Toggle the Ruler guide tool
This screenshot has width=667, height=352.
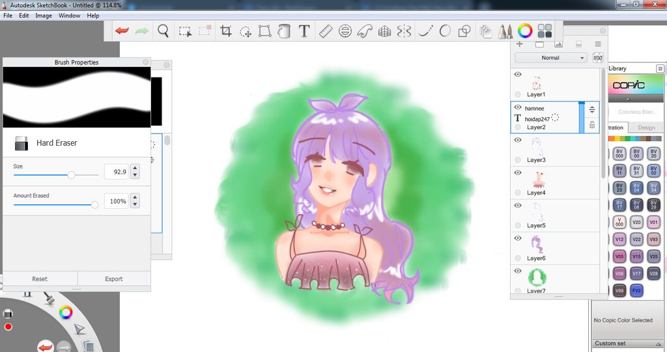pos(326,31)
